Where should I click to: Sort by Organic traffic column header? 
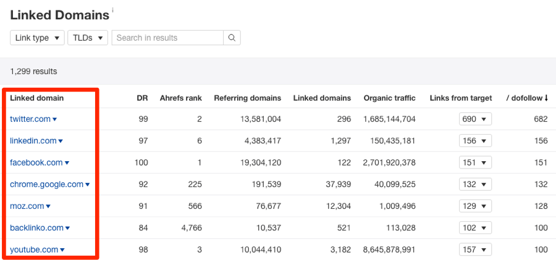pyautogui.click(x=389, y=98)
